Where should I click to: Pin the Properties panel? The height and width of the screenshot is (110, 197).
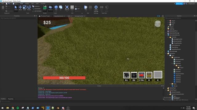pos(34,16)
